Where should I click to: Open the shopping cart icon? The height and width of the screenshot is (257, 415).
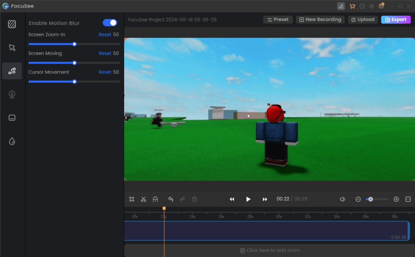[352, 6]
